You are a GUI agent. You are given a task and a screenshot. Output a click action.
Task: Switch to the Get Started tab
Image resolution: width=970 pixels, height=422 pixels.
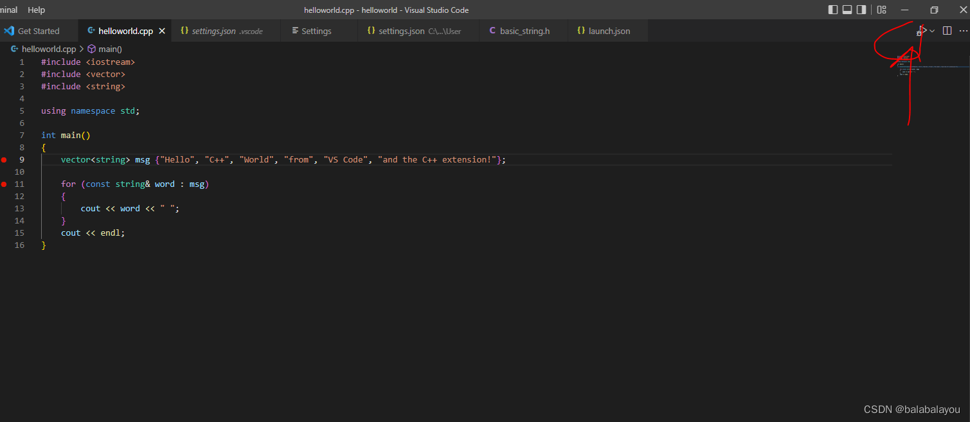[39, 31]
